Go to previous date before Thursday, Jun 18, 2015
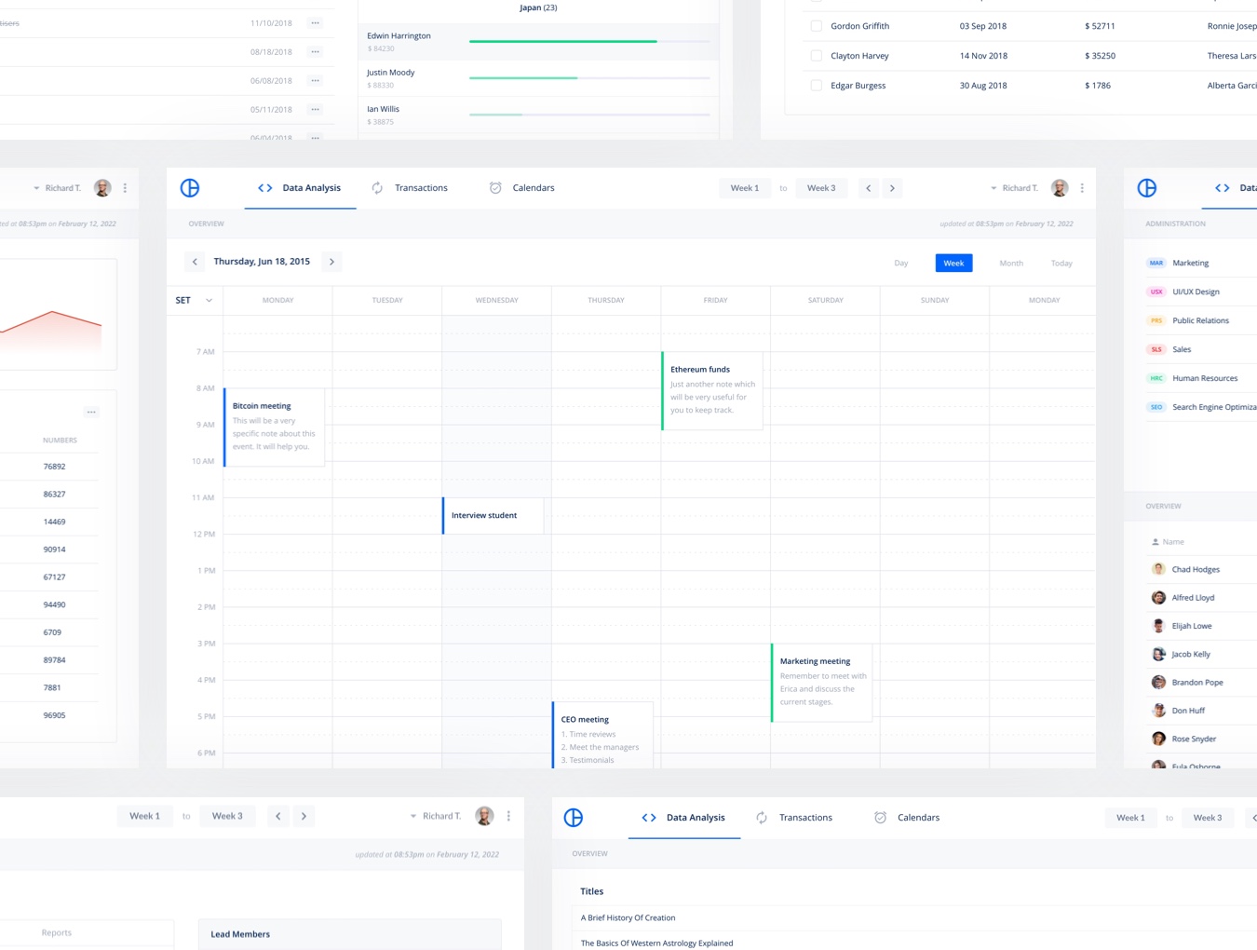1257x950 pixels. click(x=195, y=262)
